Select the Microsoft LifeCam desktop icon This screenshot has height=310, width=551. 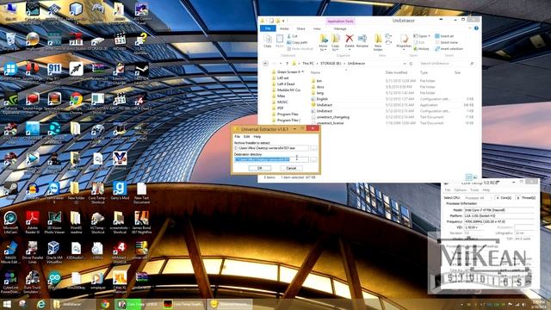tap(10, 223)
